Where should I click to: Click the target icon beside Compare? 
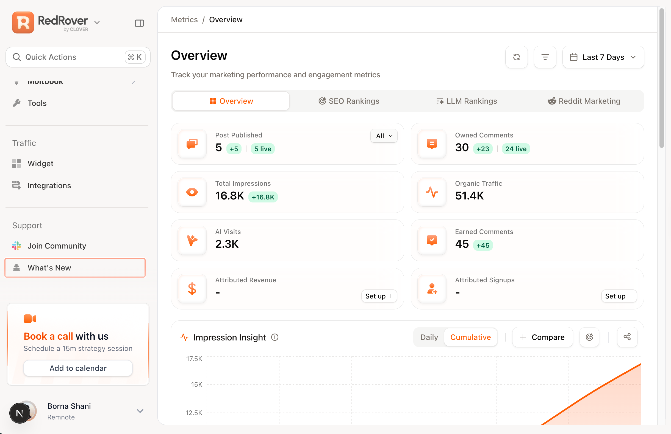(x=589, y=337)
